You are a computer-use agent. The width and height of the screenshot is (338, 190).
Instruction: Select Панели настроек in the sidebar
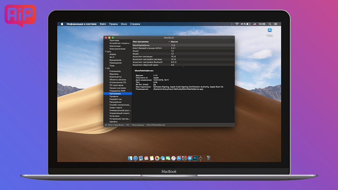[x=118, y=88]
